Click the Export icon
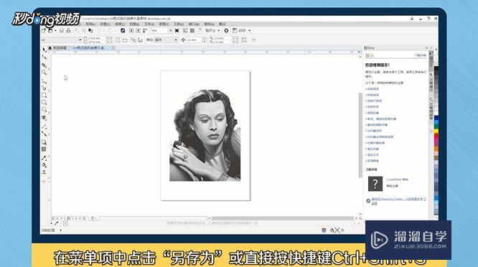This screenshot has height=267, width=478. point(138,30)
